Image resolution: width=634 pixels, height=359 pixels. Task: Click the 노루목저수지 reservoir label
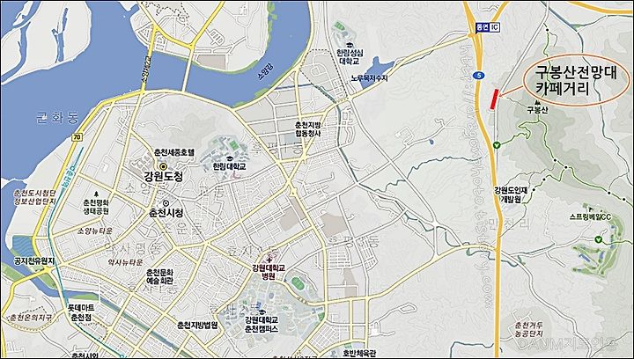point(370,78)
